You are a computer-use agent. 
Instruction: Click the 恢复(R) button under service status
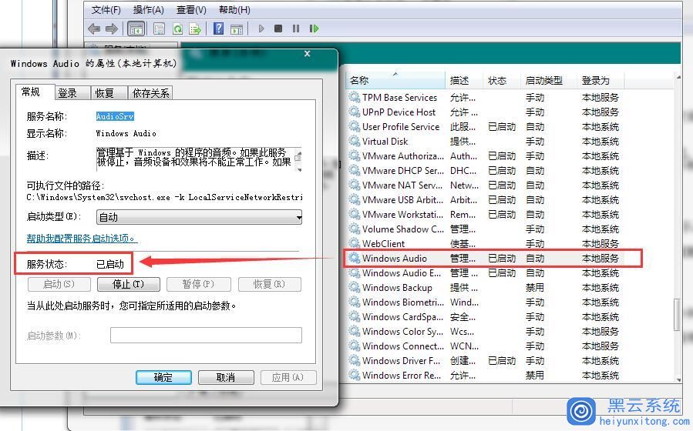point(270,284)
